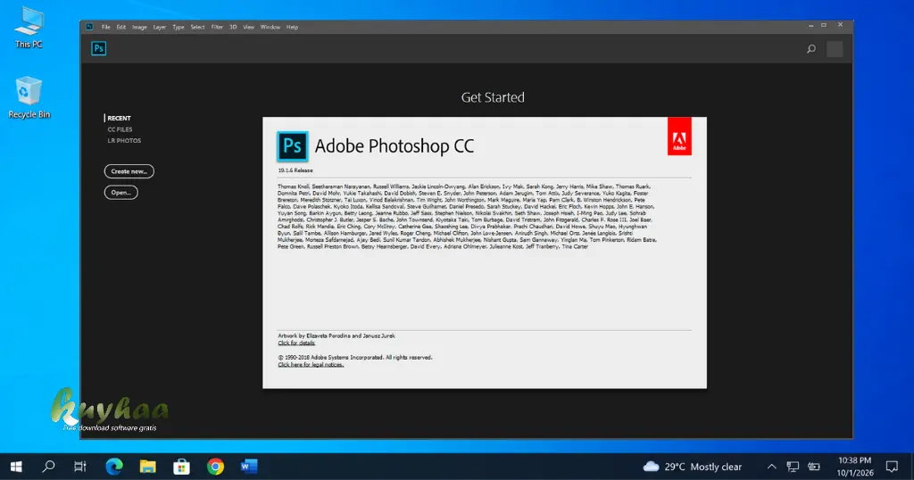Open the View menu
The image size is (914, 480).
click(248, 27)
